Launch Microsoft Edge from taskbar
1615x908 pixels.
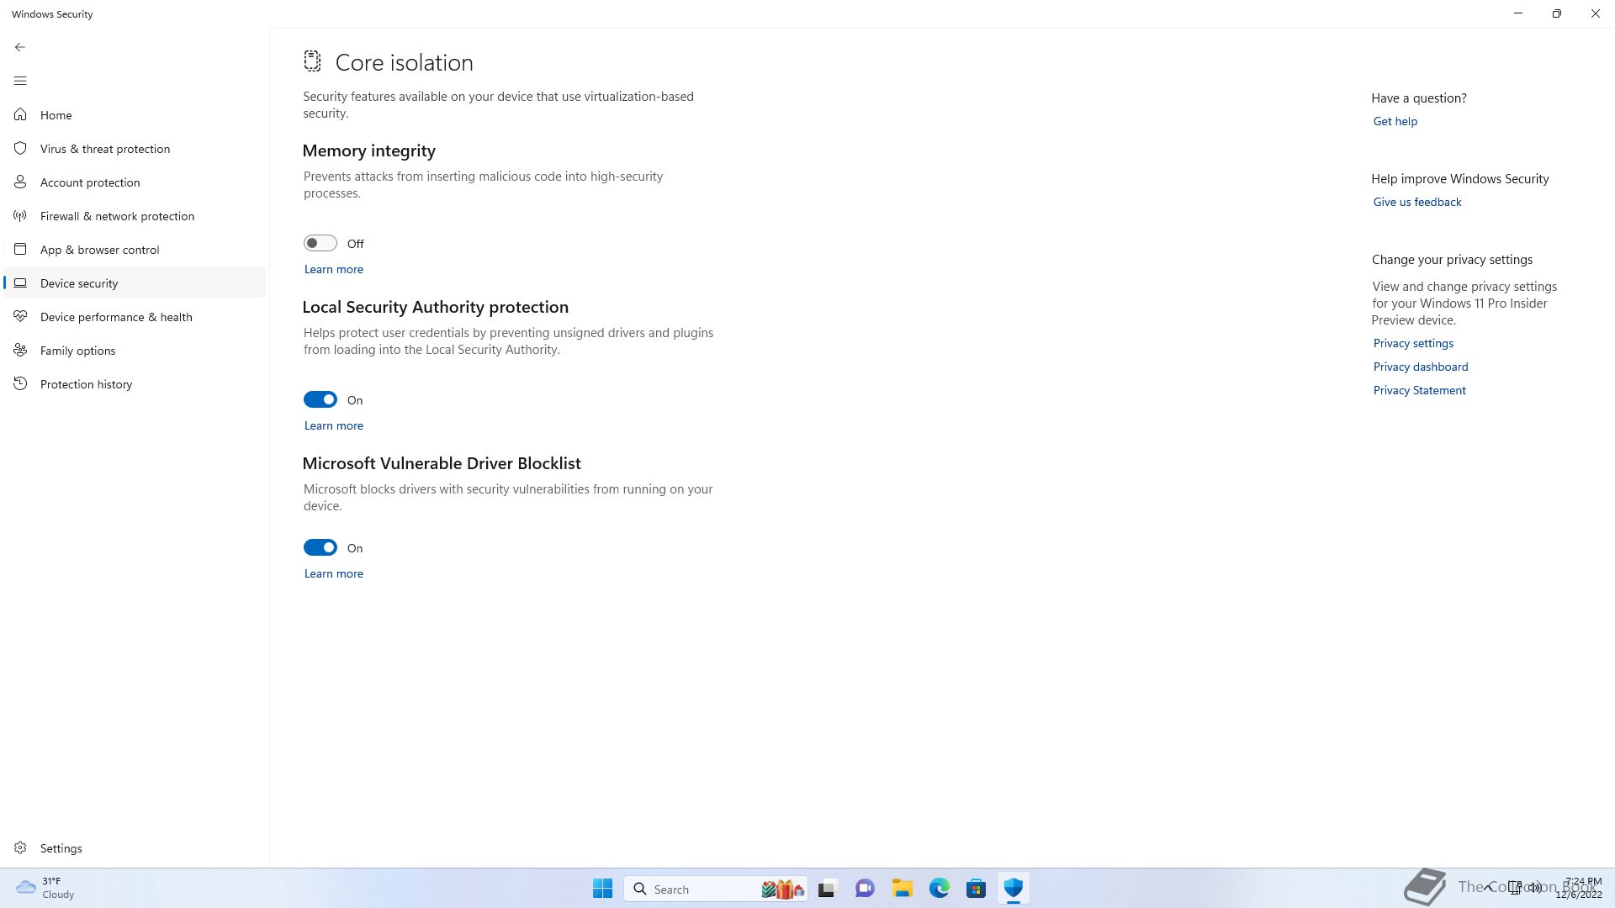(x=939, y=889)
